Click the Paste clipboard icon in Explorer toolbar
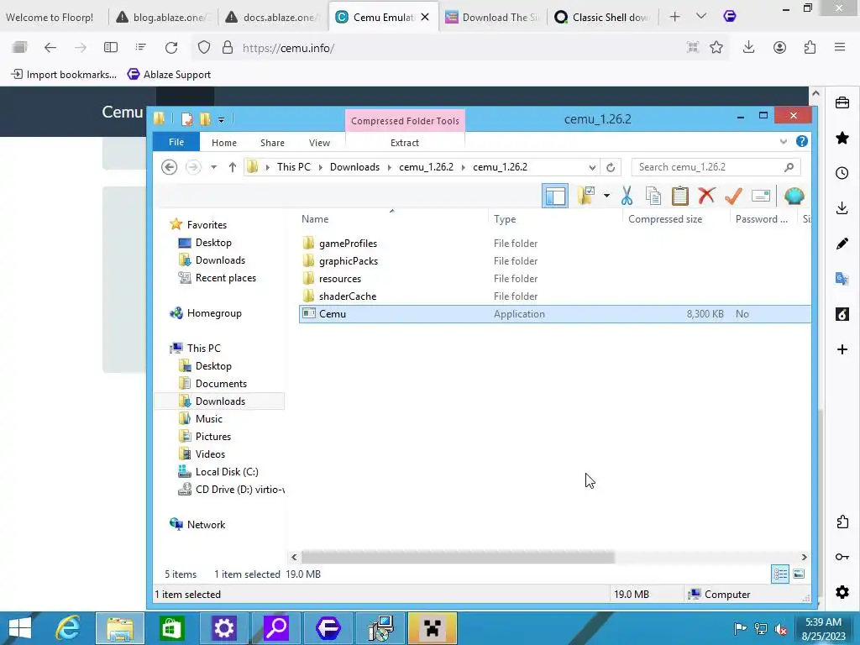The width and height of the screenshot is (860, 645). coord(680,196)
